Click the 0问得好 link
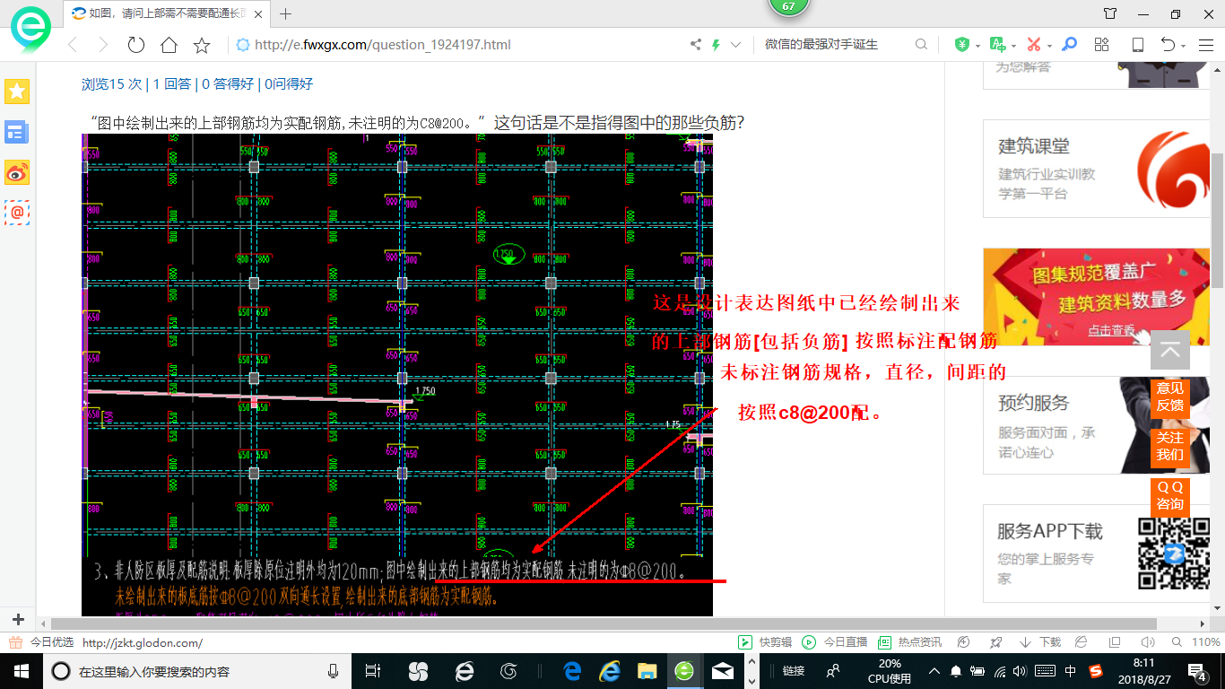The width and height of the screenshot is (1225, 689). (288, 83)
